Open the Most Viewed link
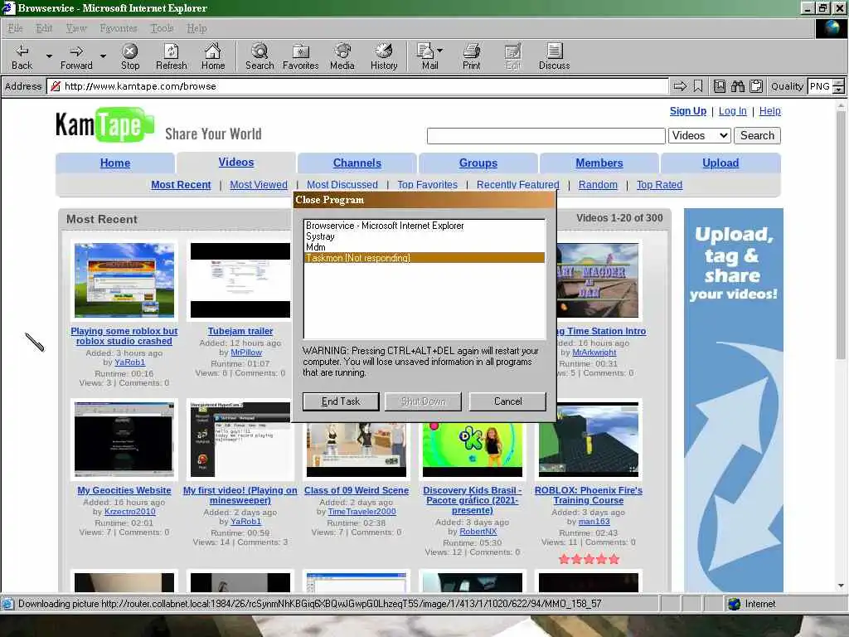This screenshot has height=637, width=849. pyautogui.click(x=259, y=185)
